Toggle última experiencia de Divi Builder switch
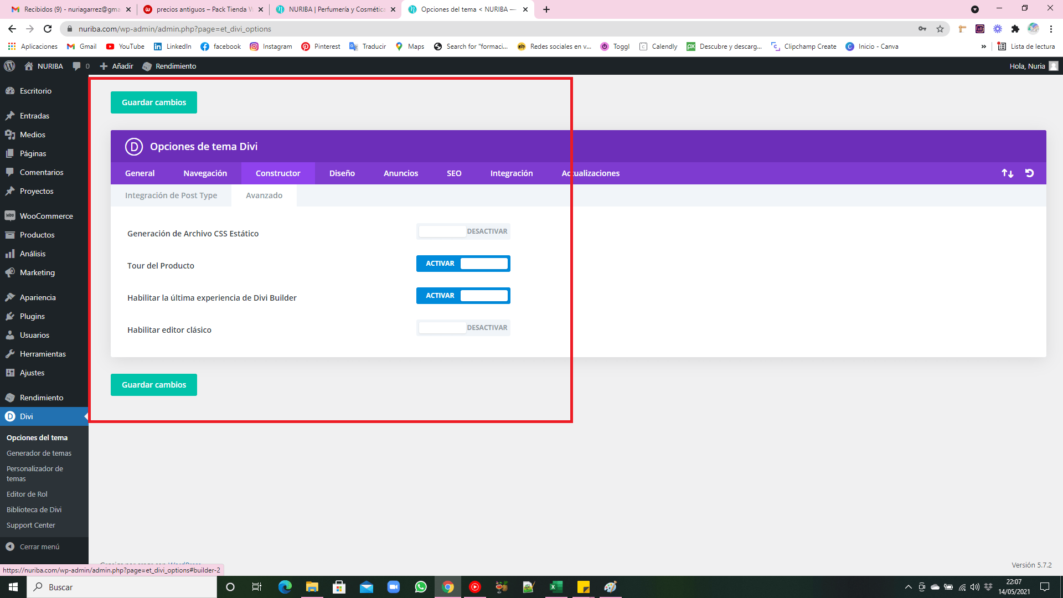 pos(463,296)
